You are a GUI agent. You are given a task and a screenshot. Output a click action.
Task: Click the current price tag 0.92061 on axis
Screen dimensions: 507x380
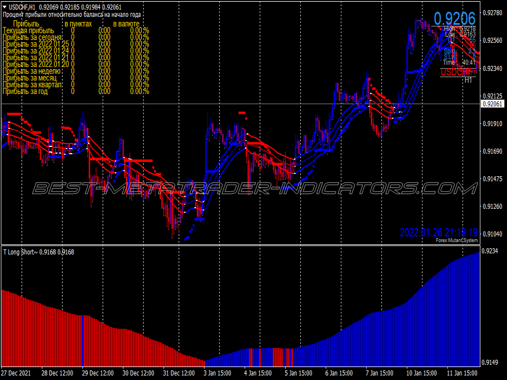[493, 104]
